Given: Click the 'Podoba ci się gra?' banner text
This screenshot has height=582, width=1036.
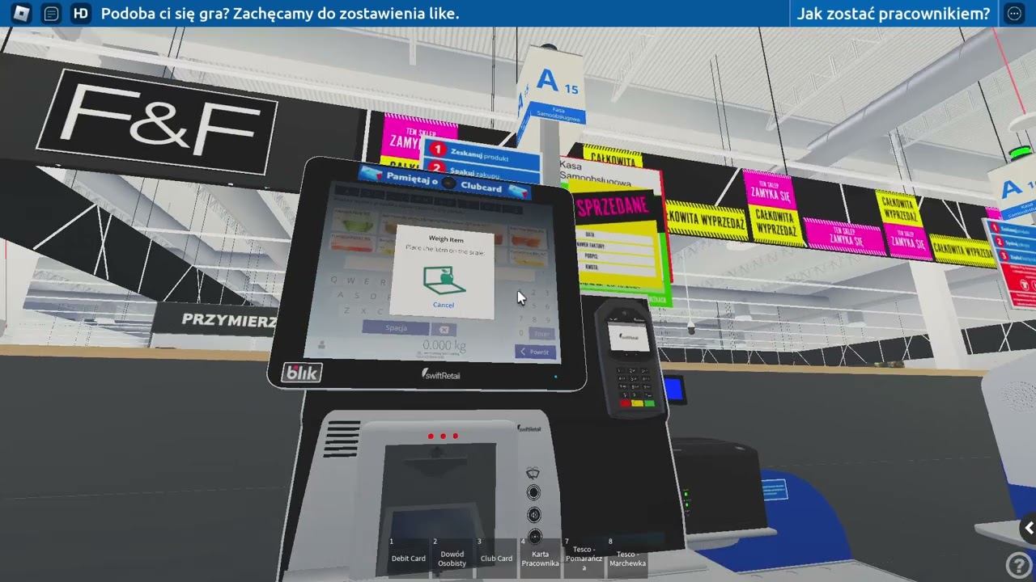Looking at the screenshot, I should [x=280, y=14].
